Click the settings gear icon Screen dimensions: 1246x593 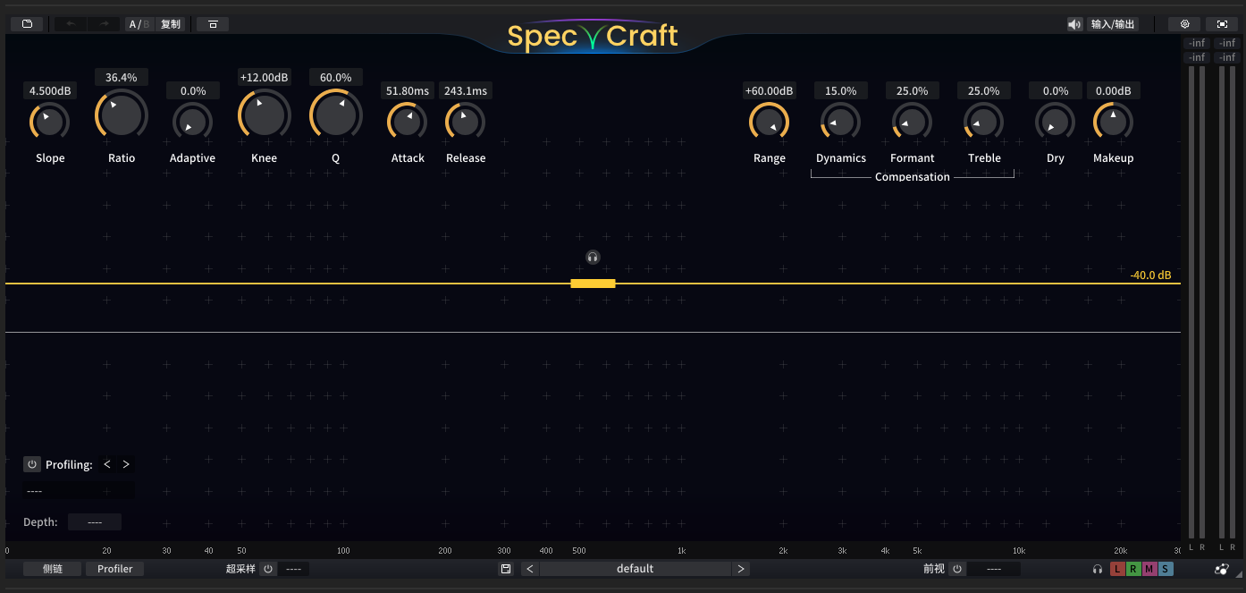[x=1184, y=24]
